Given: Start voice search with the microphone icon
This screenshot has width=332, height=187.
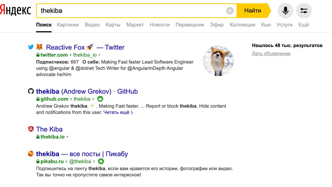Looking at the screenshot, I should click(x=285, y=11).
